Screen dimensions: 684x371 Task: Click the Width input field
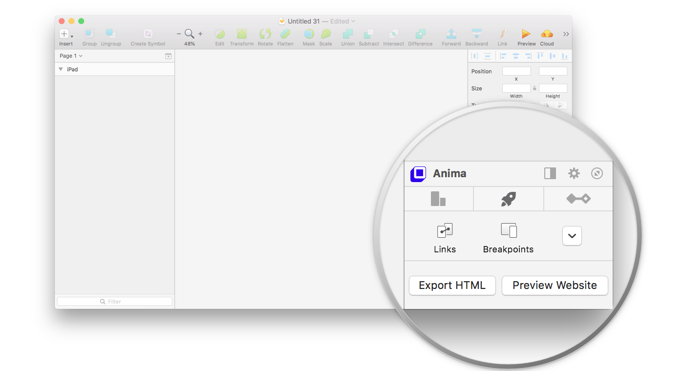click(516, 88)
